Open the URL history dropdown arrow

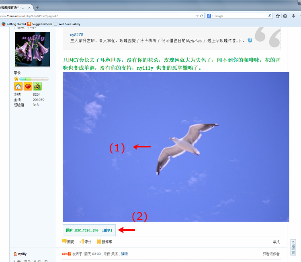point(197,16)
